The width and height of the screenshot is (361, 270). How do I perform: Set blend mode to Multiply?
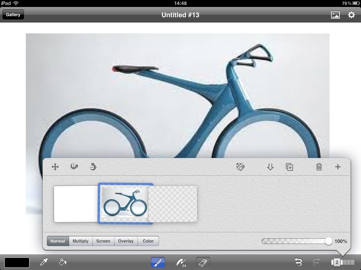coord(80,241)
